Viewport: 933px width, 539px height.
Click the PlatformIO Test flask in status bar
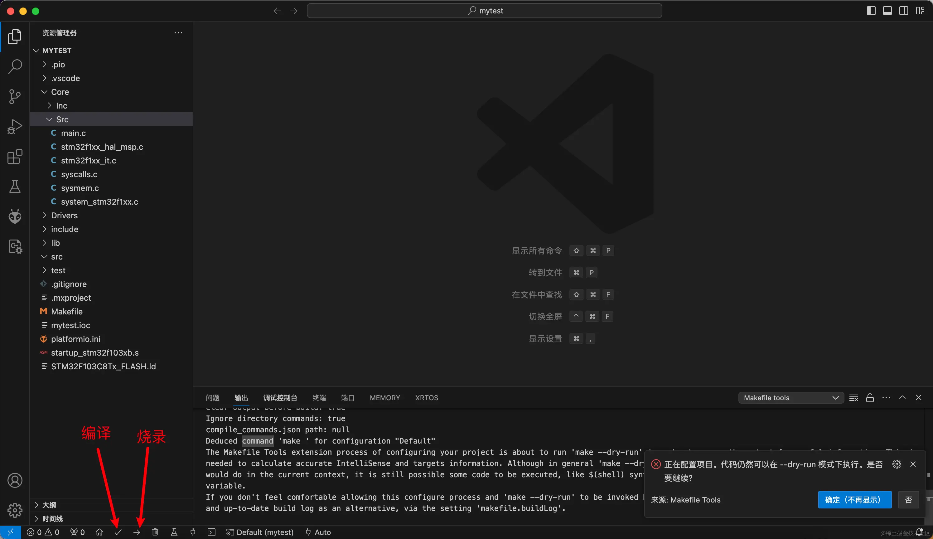tap(174, 532)
